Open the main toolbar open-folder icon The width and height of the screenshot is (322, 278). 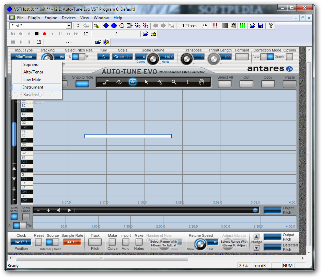pos(252,26)
